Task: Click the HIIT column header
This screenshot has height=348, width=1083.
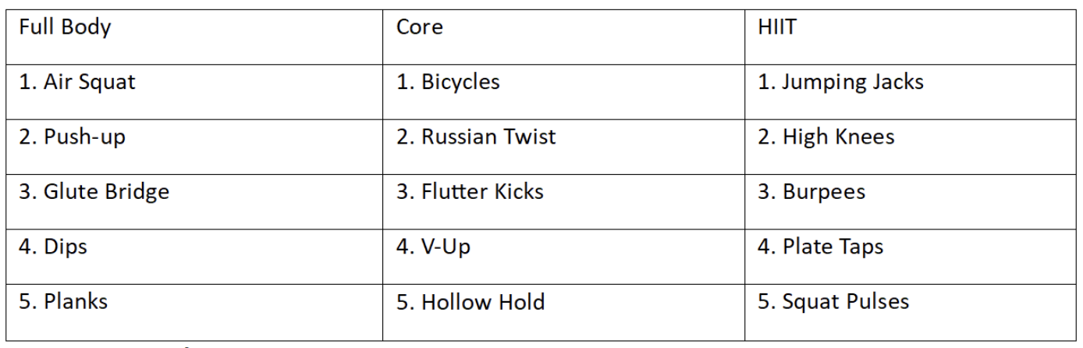Action: click(x=778, y=28)
